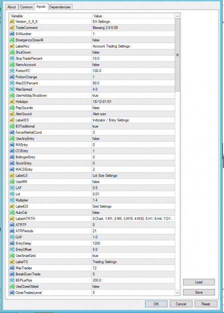This screenshot has width=224, height=313.
Task: Click the PortionChange integer icon
Action: coord(12,77)
